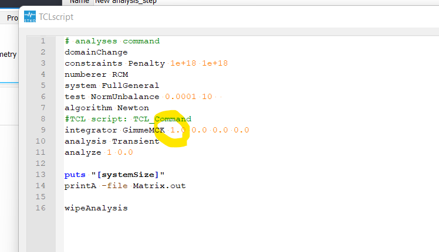Click the 'algorithm Newton' line
Image resolution: width=439 pixels, height=252 pixels.
click(107, 108)
